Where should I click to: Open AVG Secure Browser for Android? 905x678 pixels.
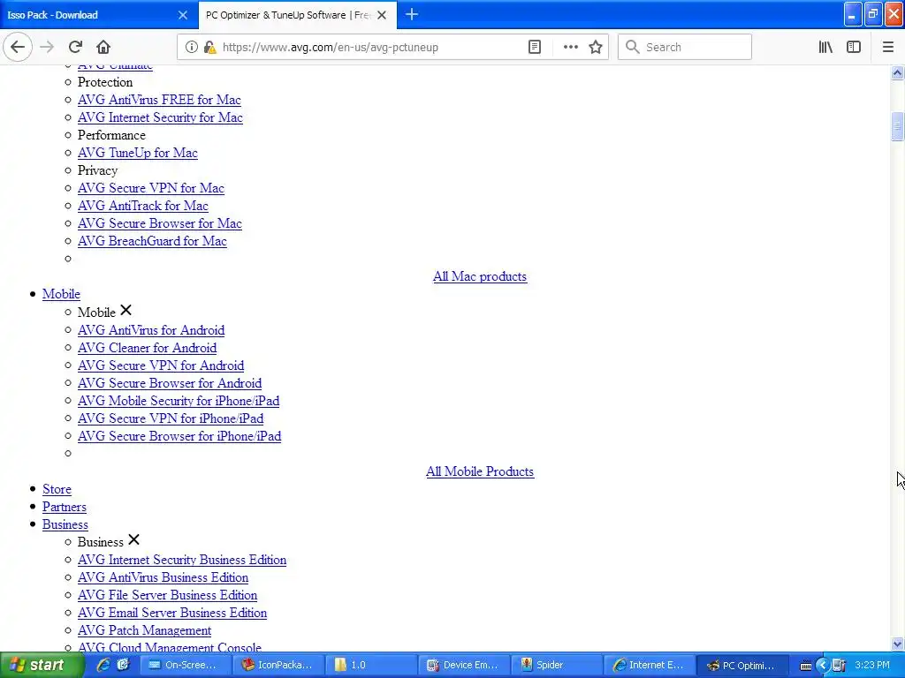(x=170, y=383)
